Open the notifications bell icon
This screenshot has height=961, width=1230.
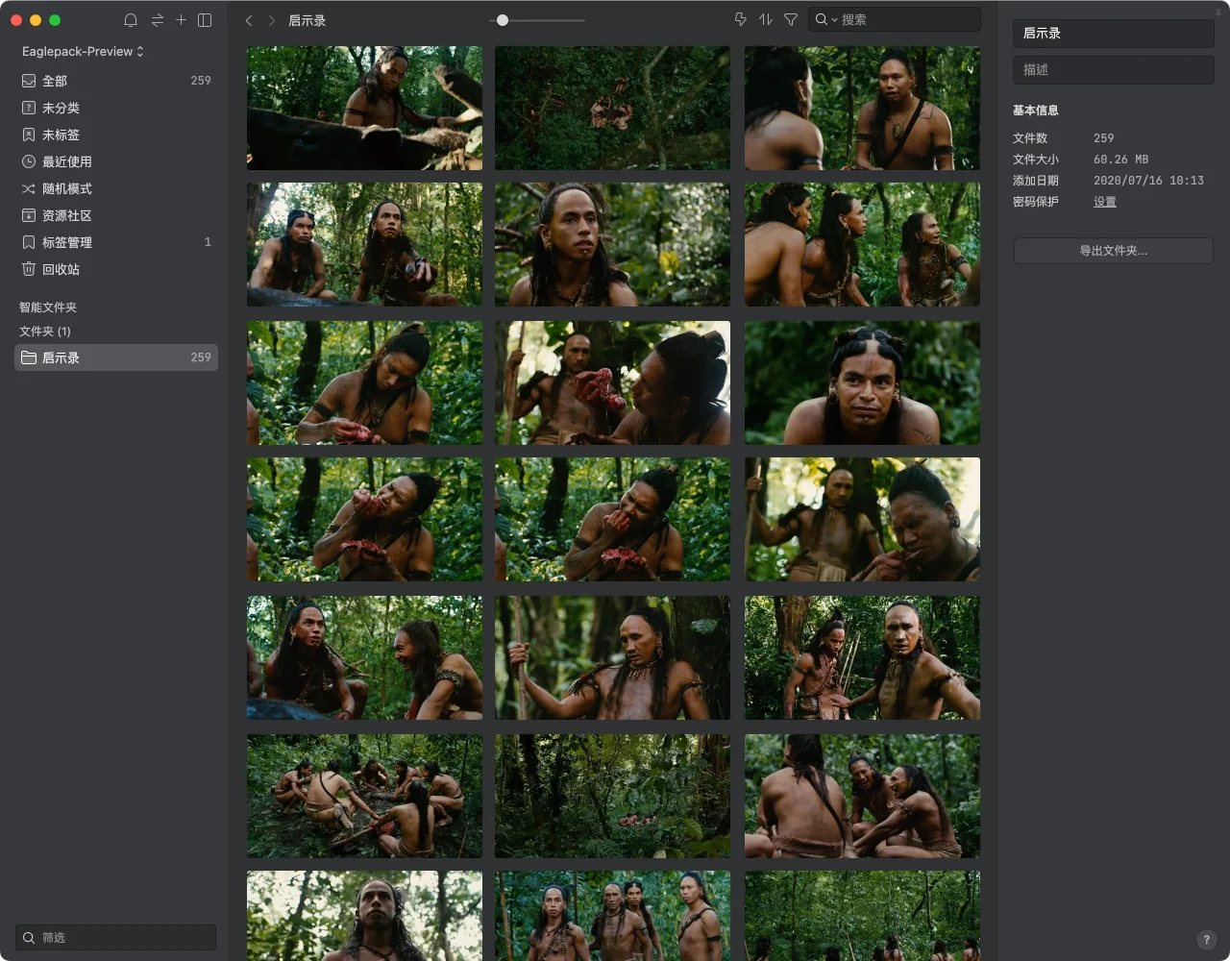(x=131, y=20)
